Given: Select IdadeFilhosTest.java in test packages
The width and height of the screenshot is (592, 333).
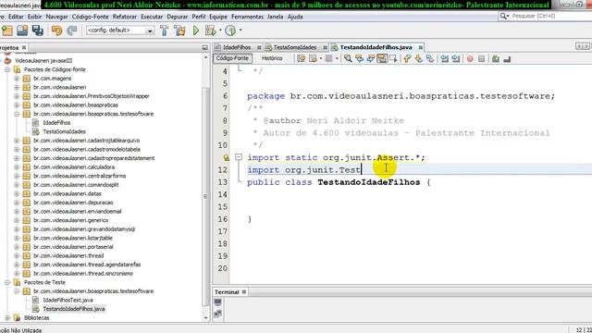Looking at the screenshot, I should [x=68, y=300].
